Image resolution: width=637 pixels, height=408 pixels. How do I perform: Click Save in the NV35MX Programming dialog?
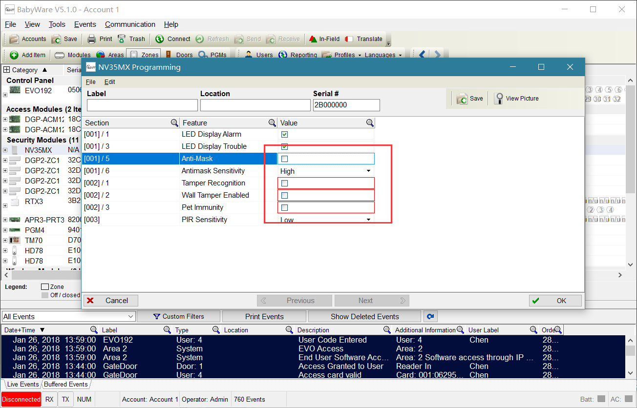[470, 99]
